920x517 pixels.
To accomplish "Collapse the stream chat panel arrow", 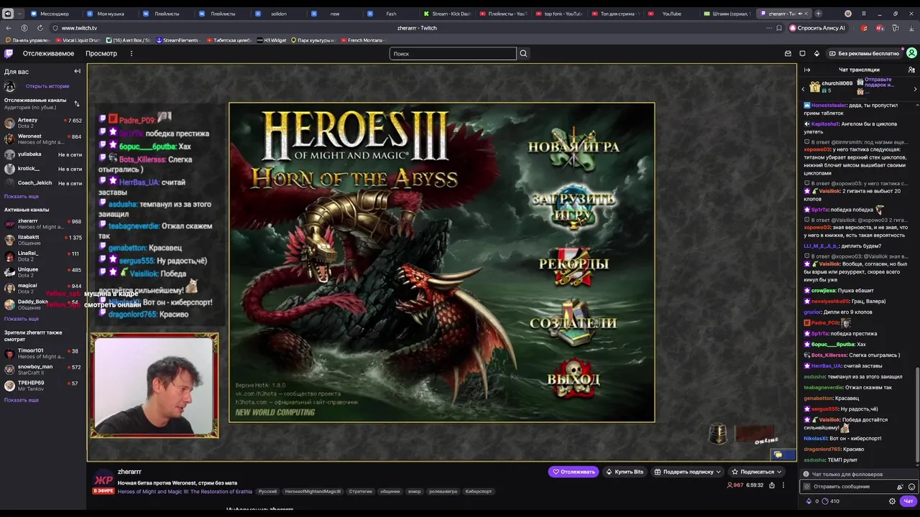I will tap(807, 70).
